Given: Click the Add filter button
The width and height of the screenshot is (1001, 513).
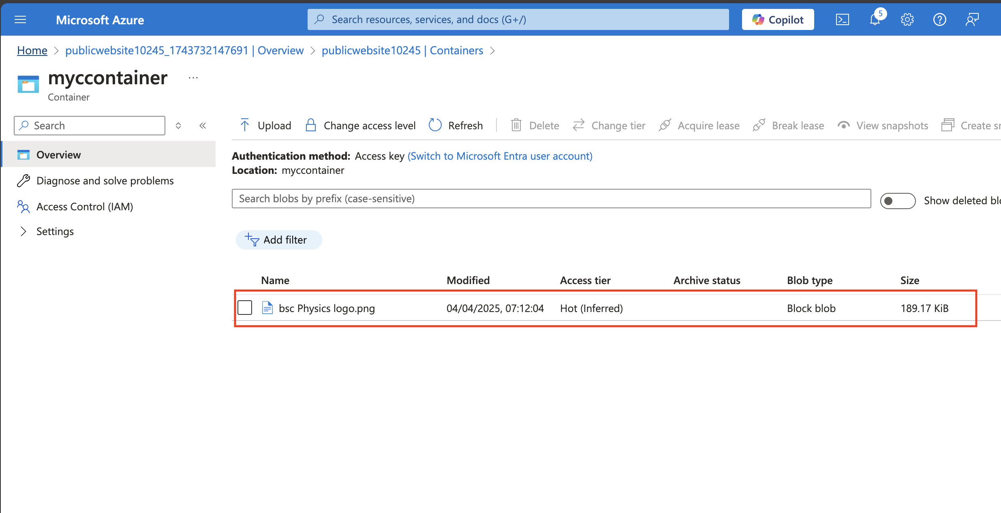Looking at the screenshot, I should click(279, 240).
